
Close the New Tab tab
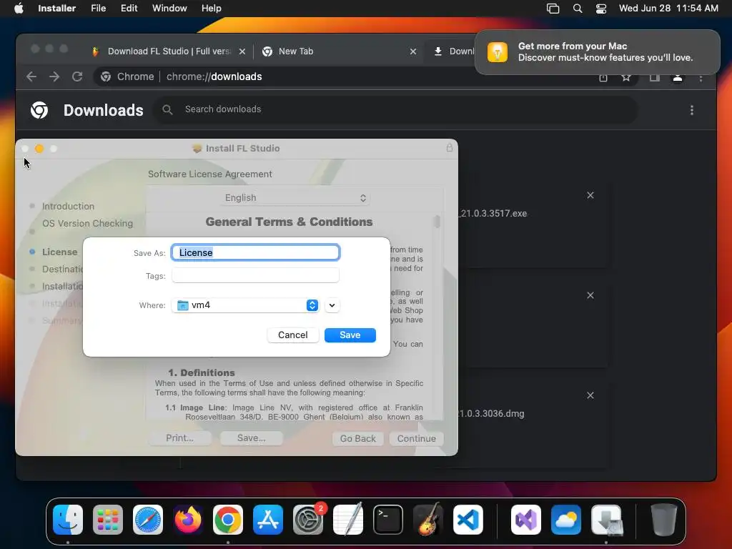[412, 51]
